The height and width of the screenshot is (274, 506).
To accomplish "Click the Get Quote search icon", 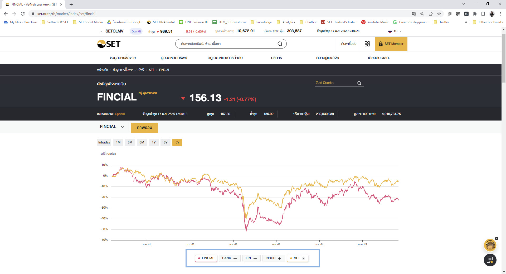I will coord(359,83).
